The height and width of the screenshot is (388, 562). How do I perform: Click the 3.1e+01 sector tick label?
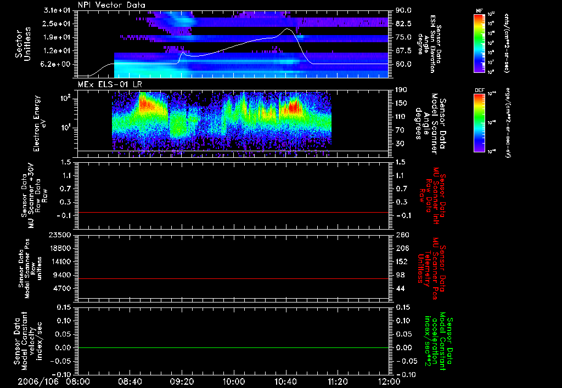[x=58, y=10]
